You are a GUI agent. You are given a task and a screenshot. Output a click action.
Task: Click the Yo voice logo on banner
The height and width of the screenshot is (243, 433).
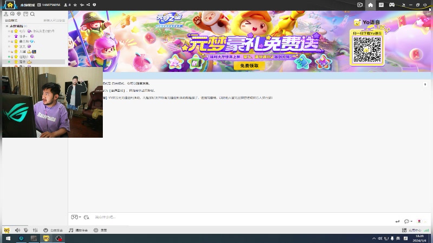point(367,22)
